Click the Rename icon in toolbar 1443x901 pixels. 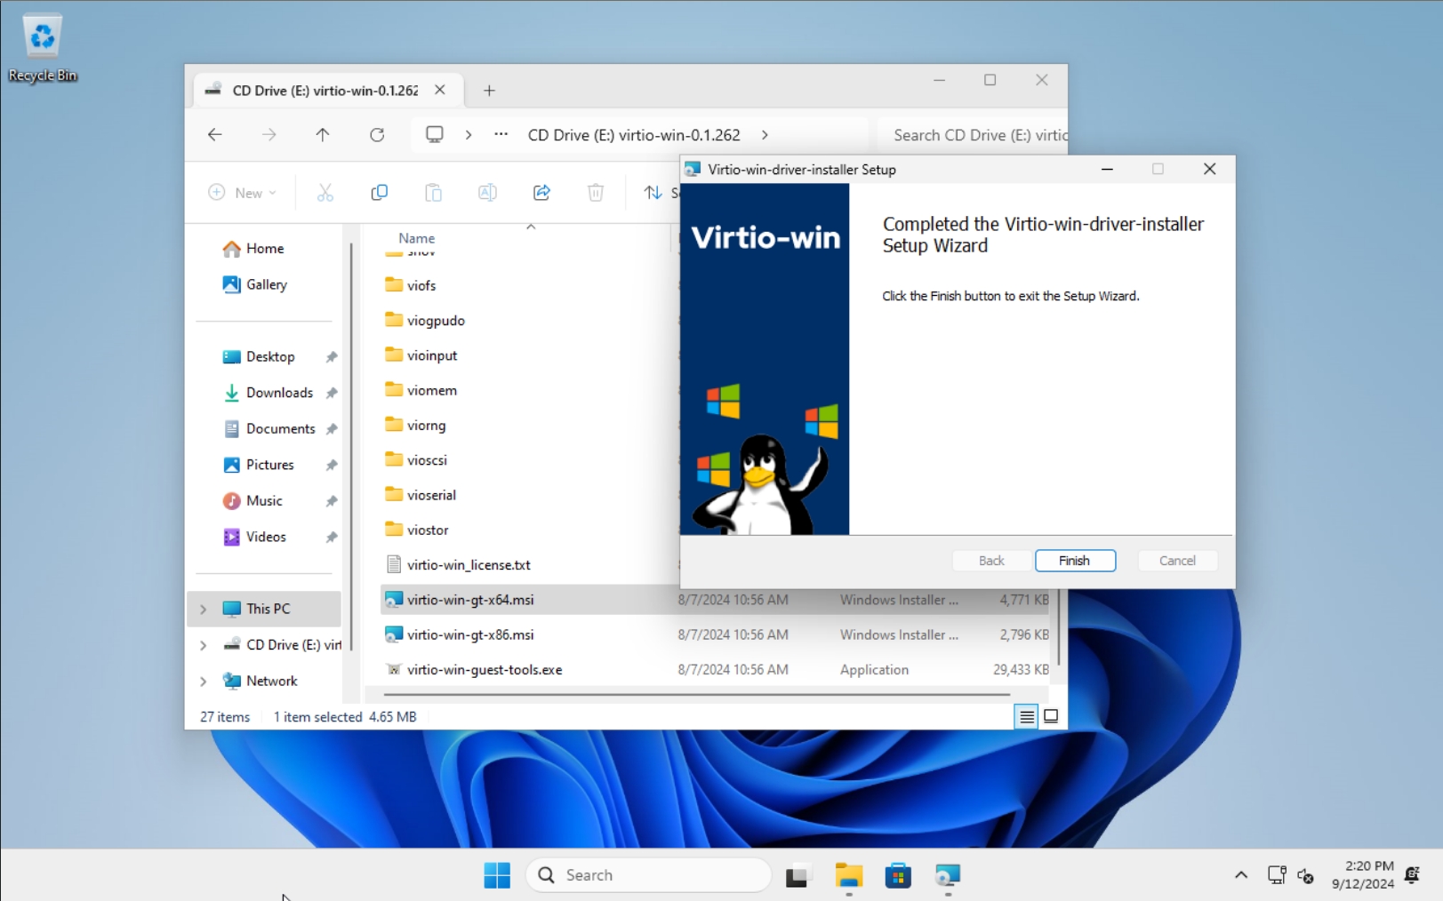coord(487,193)
